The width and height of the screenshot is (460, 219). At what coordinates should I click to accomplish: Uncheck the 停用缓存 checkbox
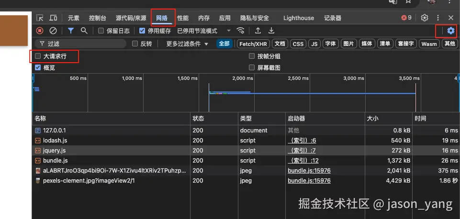pos(142,31)
